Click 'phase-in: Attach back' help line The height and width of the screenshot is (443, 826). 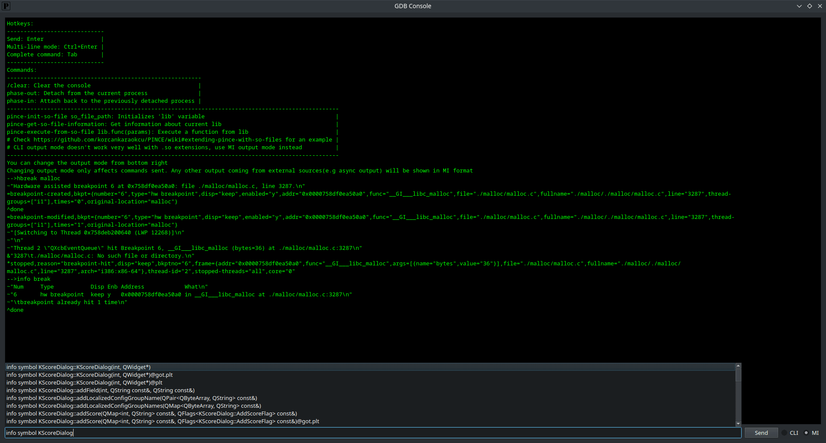[x=101, y=101]
